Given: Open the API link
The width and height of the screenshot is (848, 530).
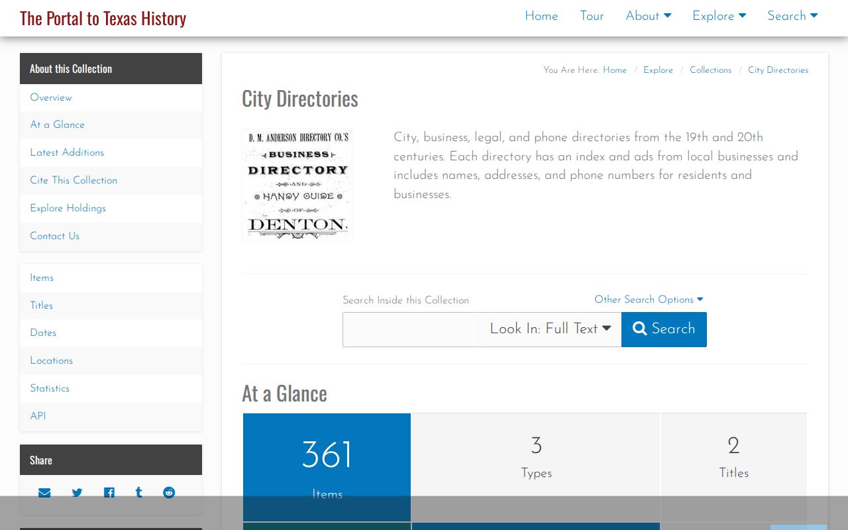Looking at the screenshot, I should [x=111, y=416].
